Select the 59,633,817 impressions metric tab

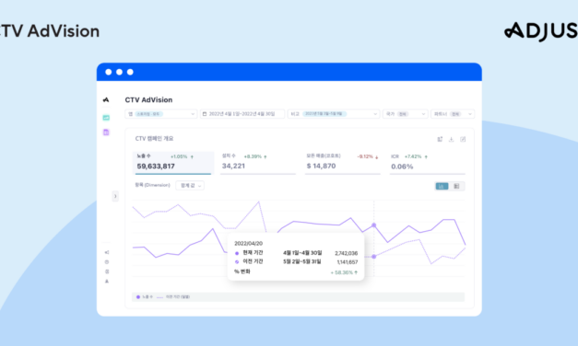(x=173, y=162)
